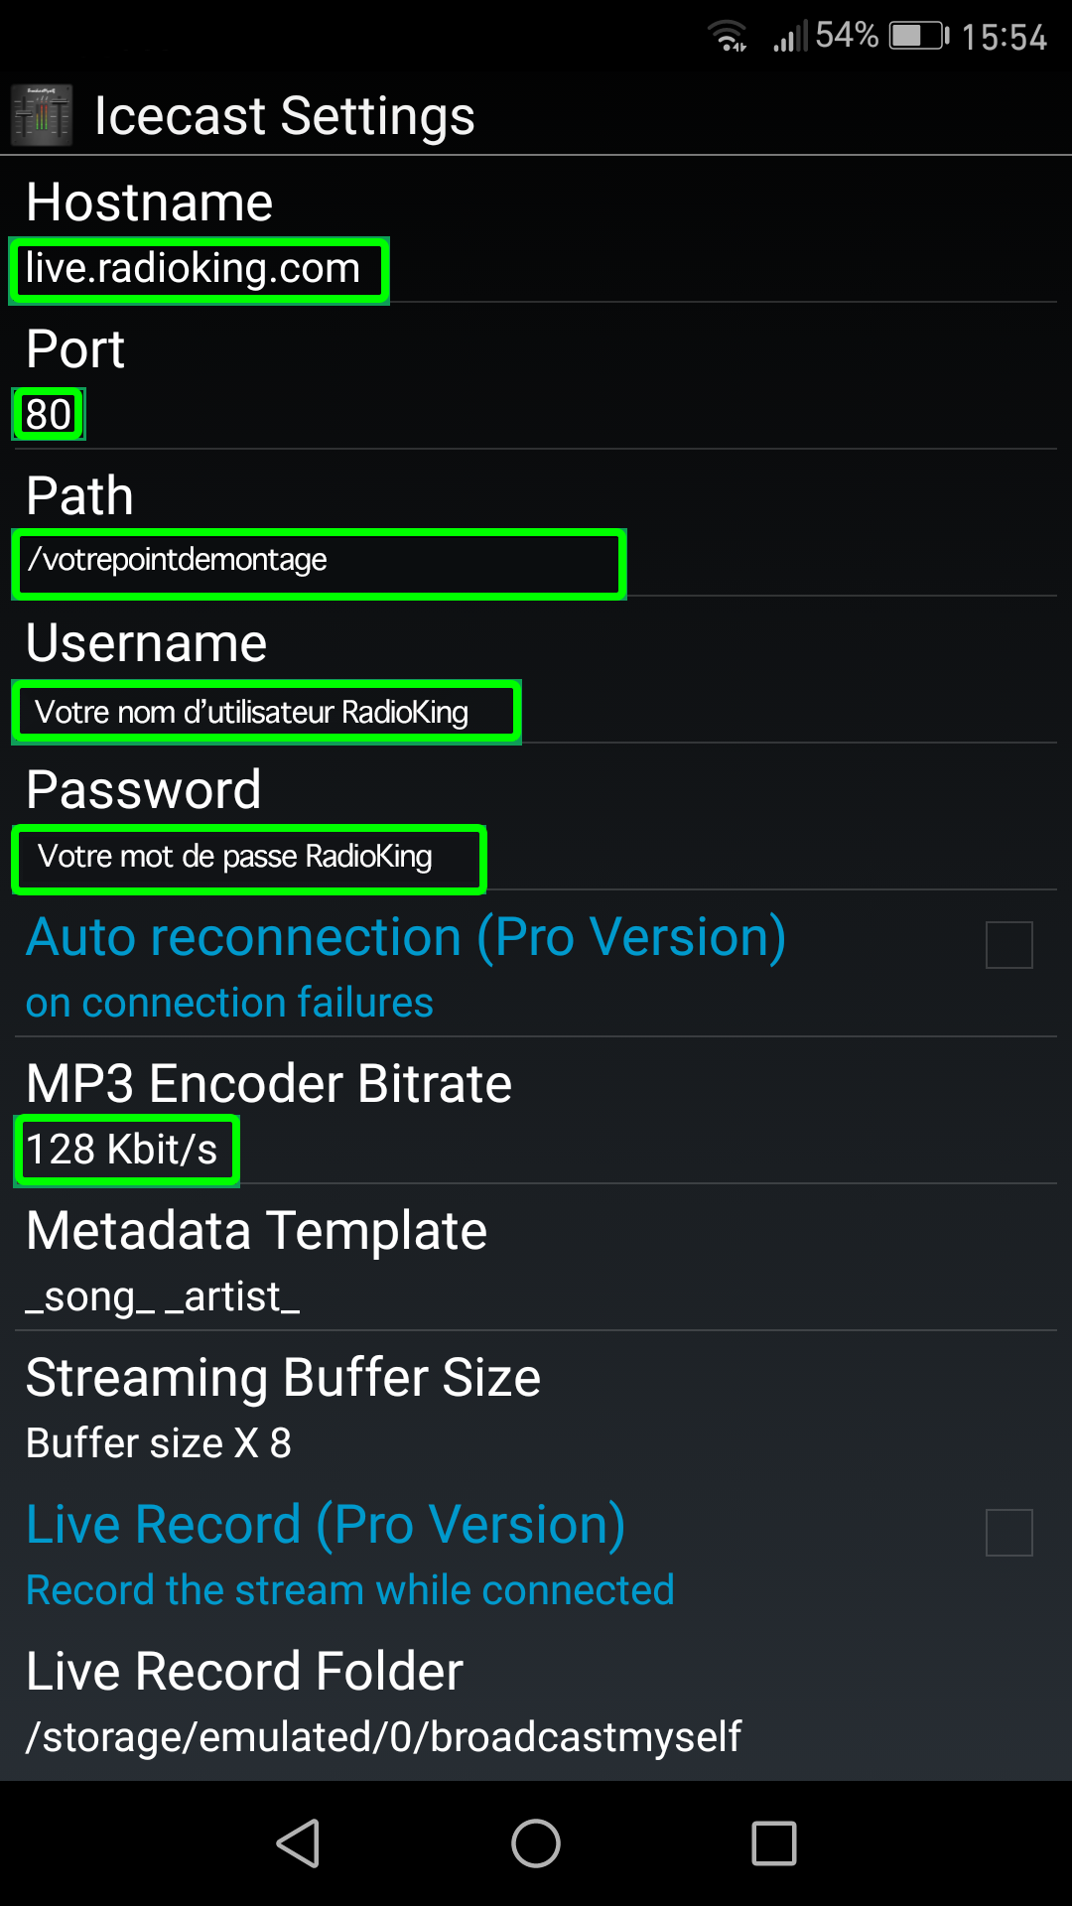
Task: Edit Path /votrepointdemontage field
Action: (536, 523)
